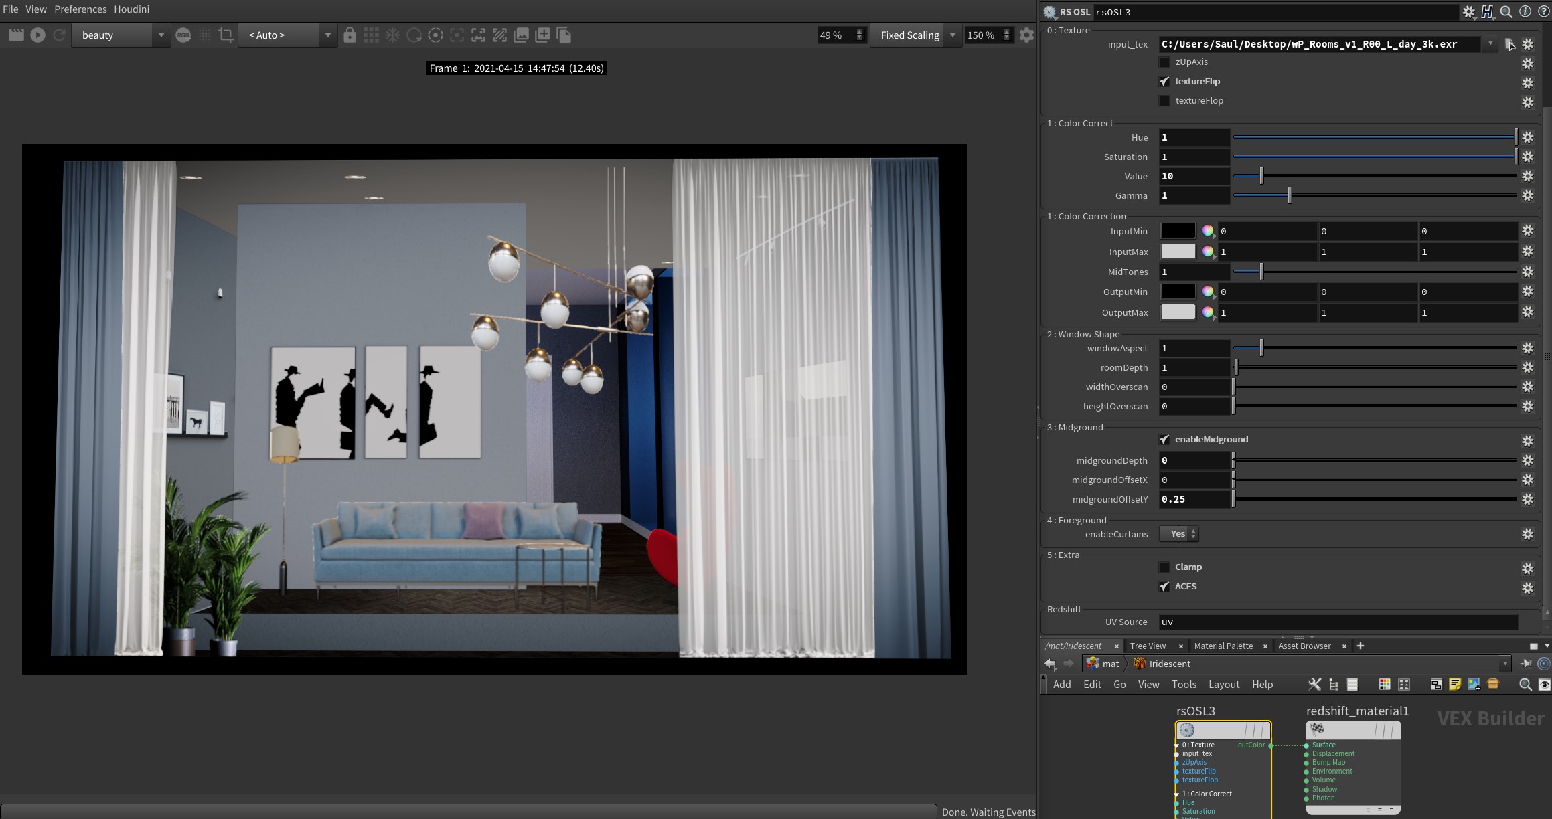Disable the enableMidground checkbox
This screenshot has height=819, width=1552.
tap(1164, 440)
